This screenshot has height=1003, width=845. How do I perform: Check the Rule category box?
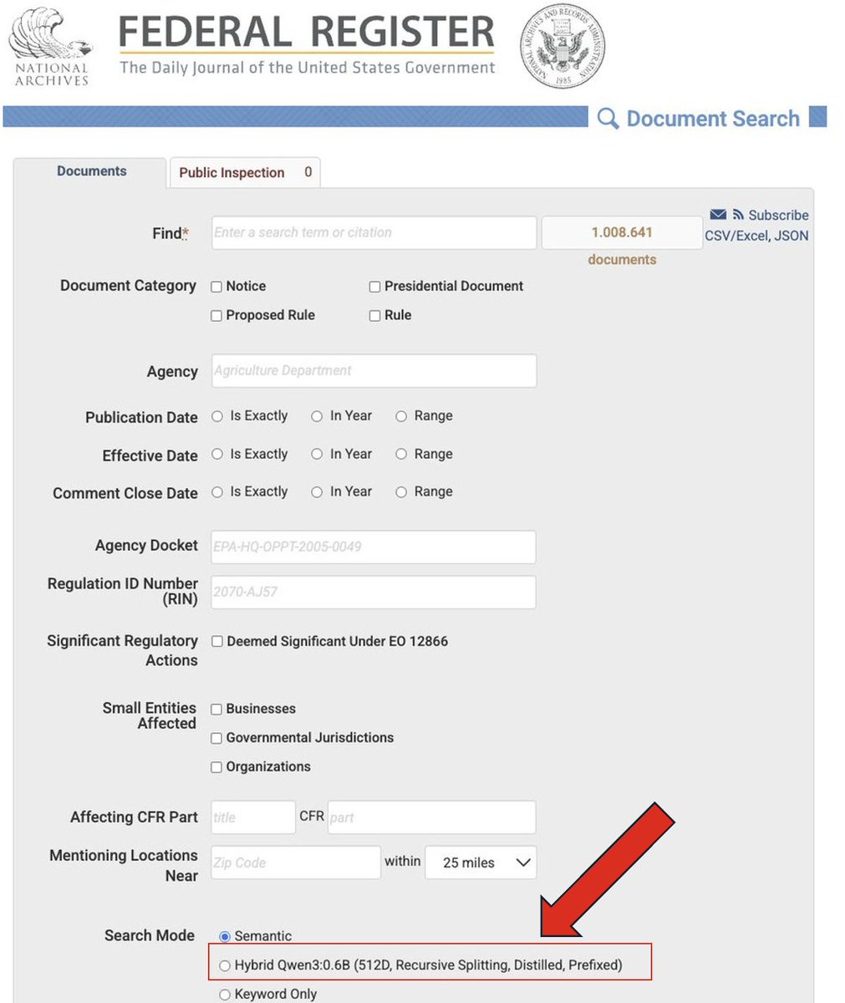[375, 316]
